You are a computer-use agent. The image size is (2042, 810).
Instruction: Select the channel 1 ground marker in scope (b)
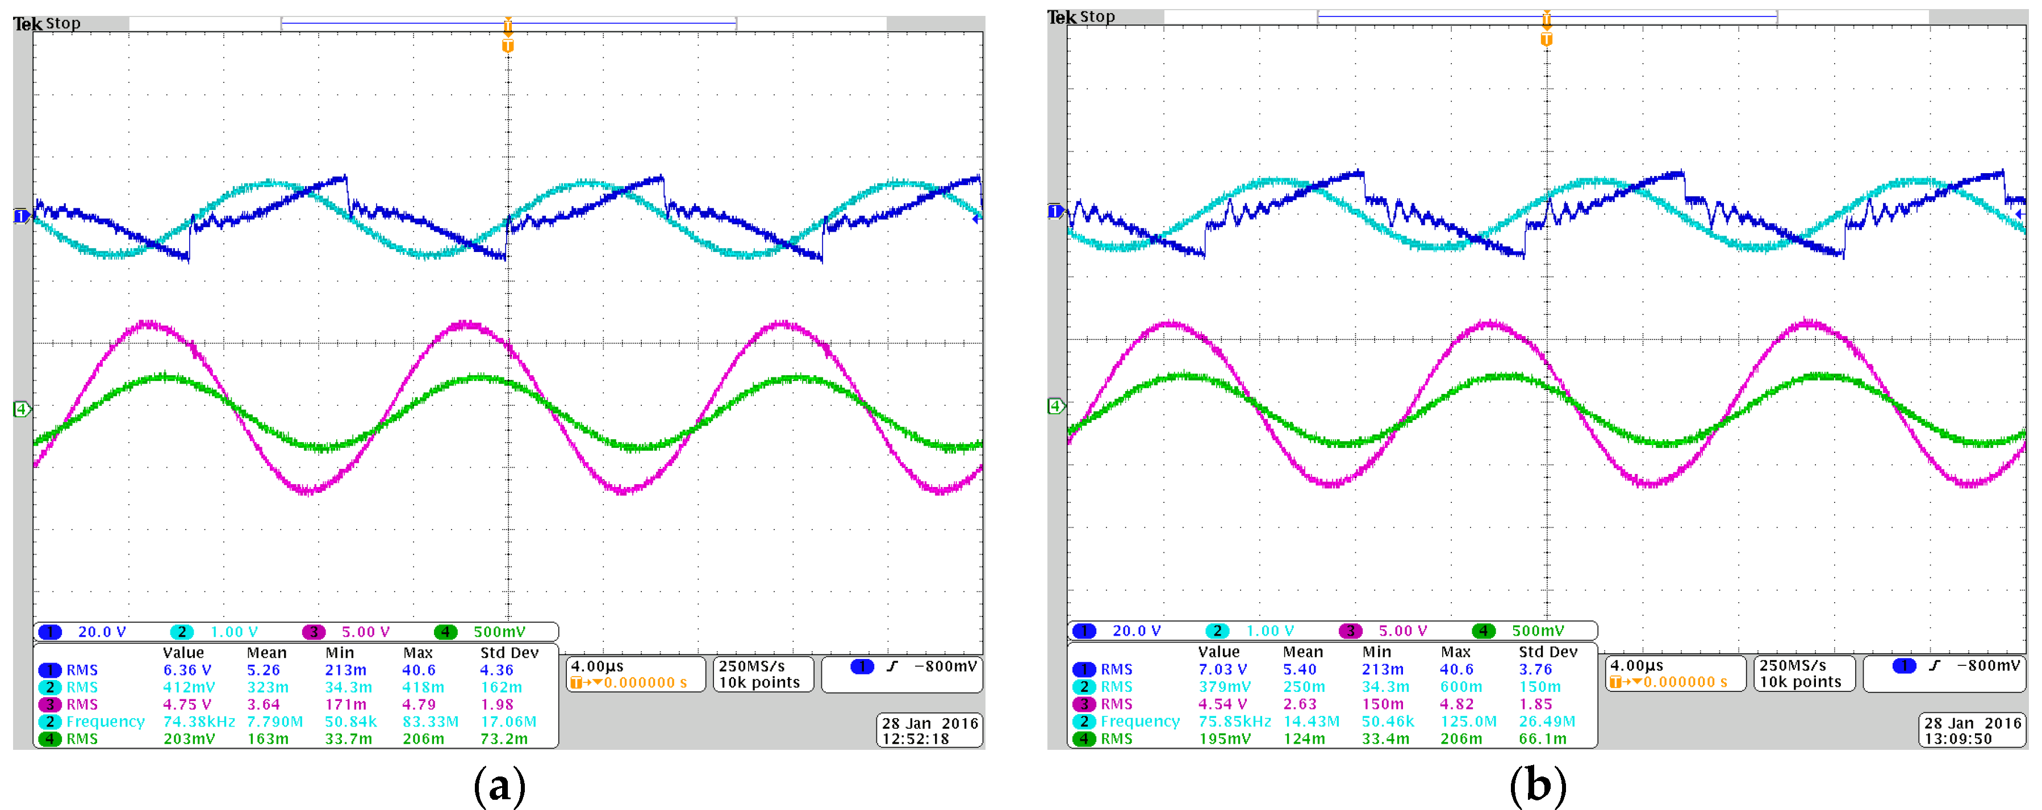pos(1057,211)
